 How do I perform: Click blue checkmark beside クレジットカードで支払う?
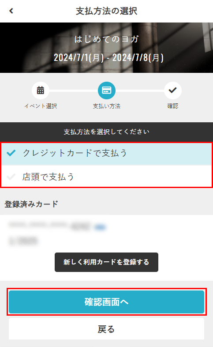(x=11, y=153)
